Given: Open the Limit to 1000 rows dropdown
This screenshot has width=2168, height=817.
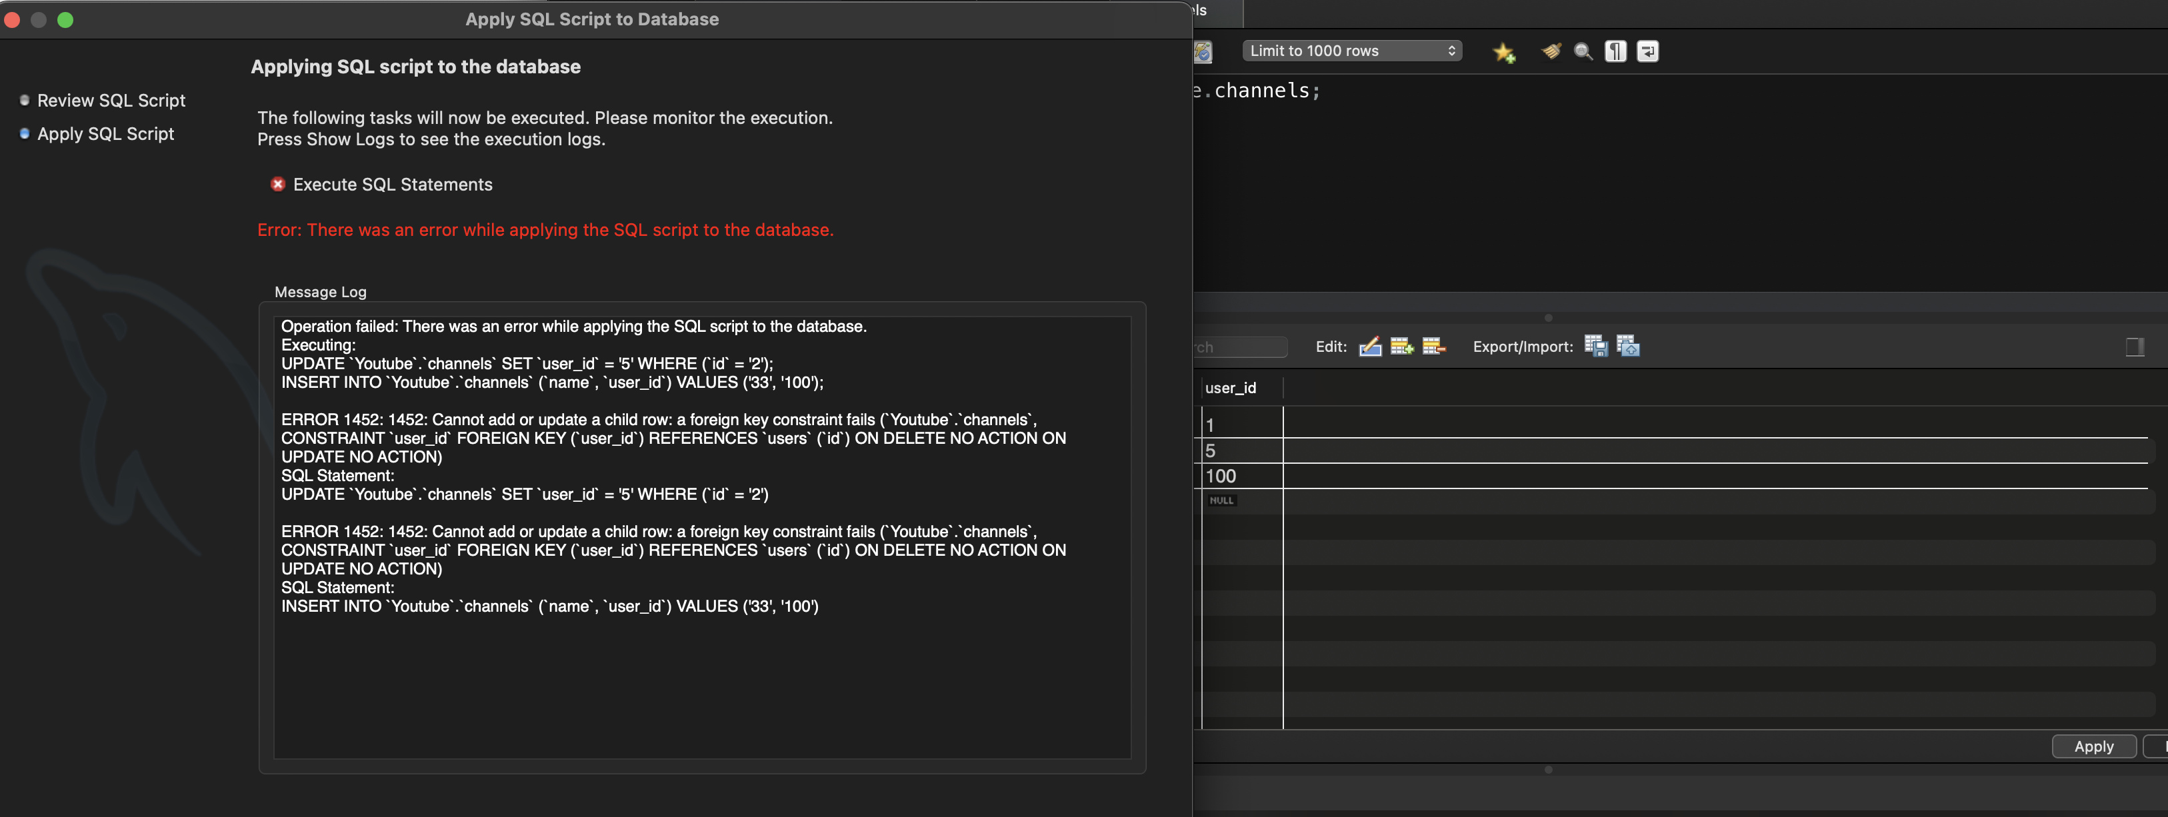Looking at the screenshot, I should pos(1351,51).
